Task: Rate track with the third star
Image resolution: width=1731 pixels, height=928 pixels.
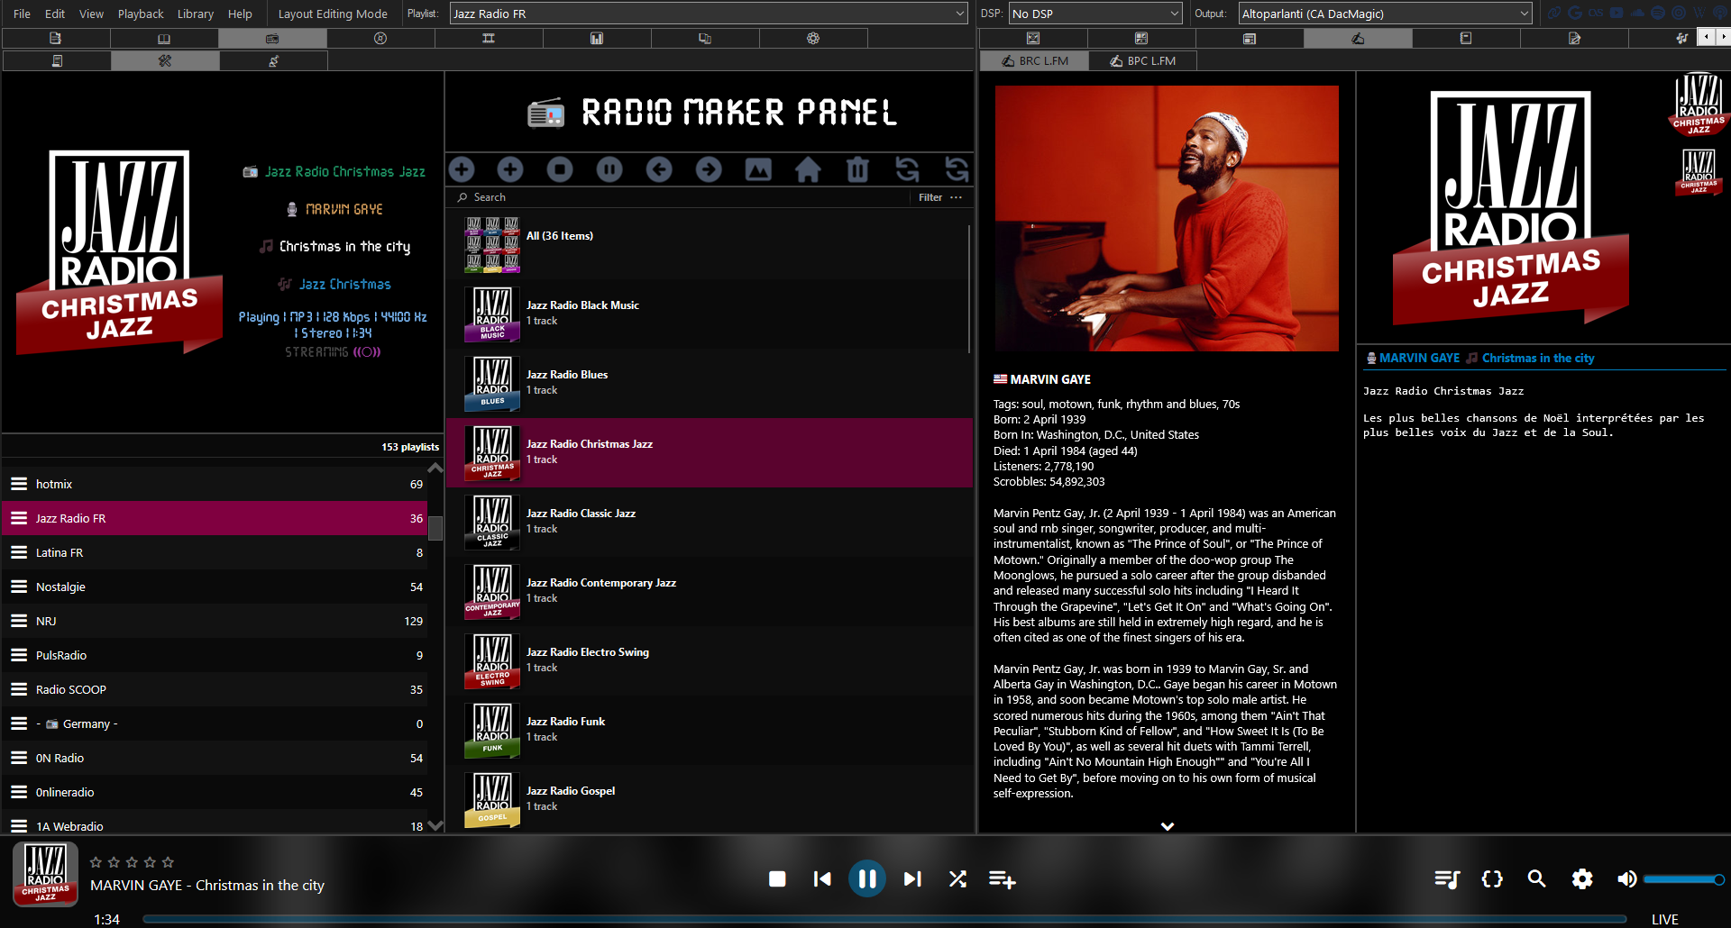Action: [132, 862]
